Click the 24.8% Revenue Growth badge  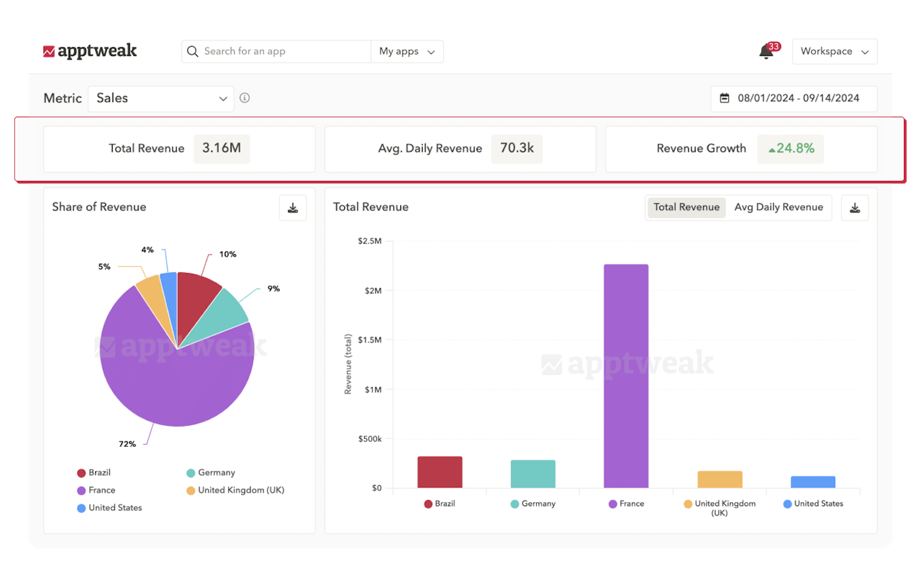(x=790, y=149)
